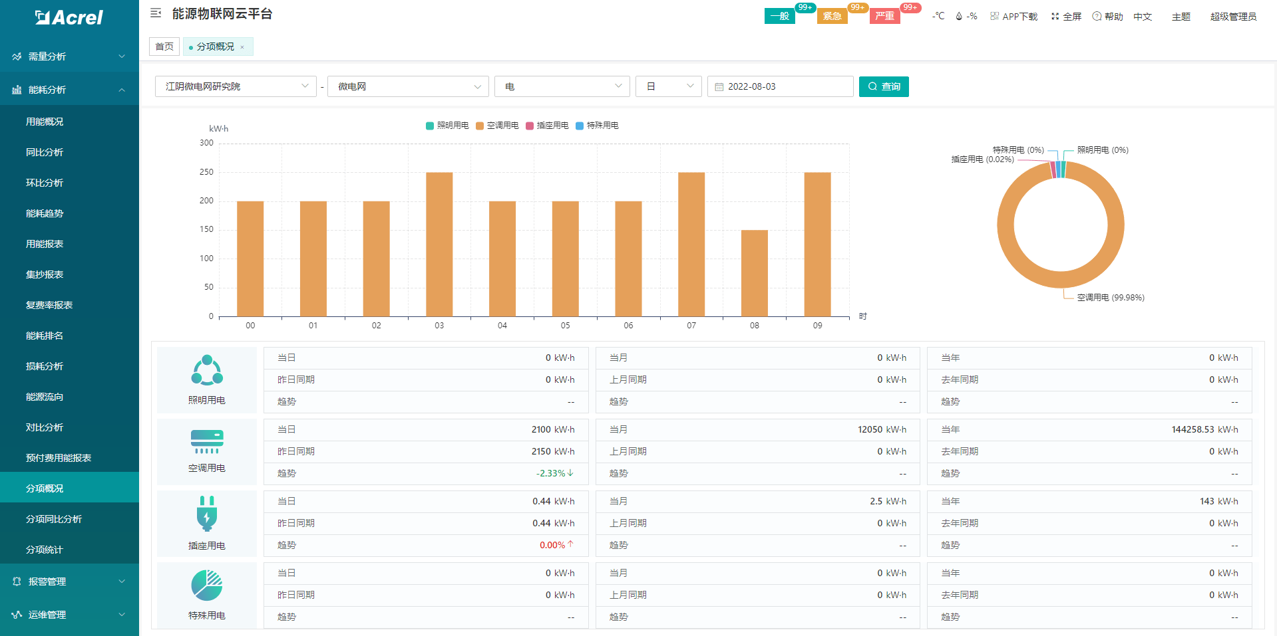Open the 日 period dropdown

669,86
